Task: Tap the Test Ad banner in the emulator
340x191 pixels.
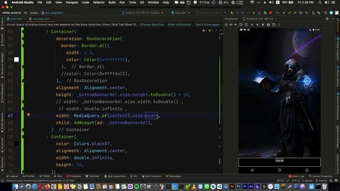Action: (279, 162)
